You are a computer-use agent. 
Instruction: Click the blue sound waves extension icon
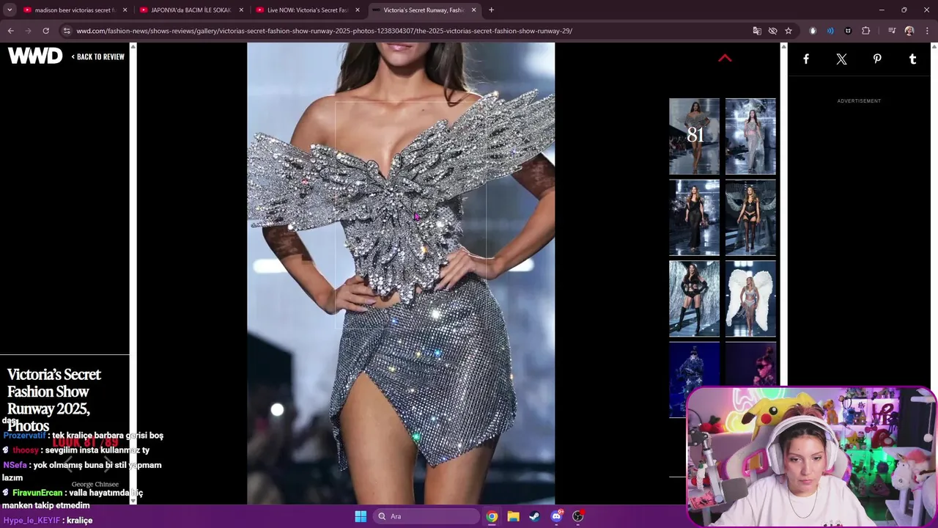tap(830, 31)
